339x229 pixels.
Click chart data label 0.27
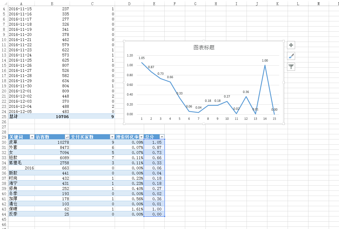(x=227, y=96)
